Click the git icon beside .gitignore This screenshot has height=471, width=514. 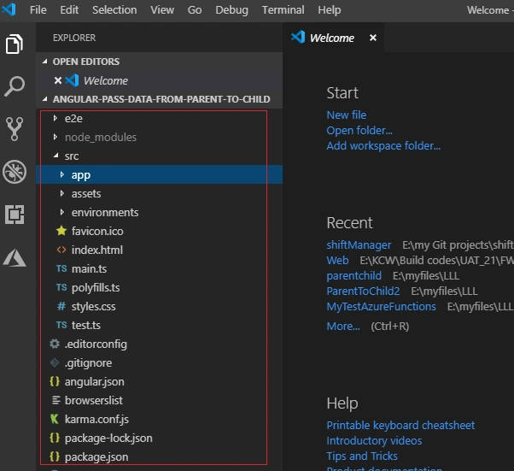55,362
